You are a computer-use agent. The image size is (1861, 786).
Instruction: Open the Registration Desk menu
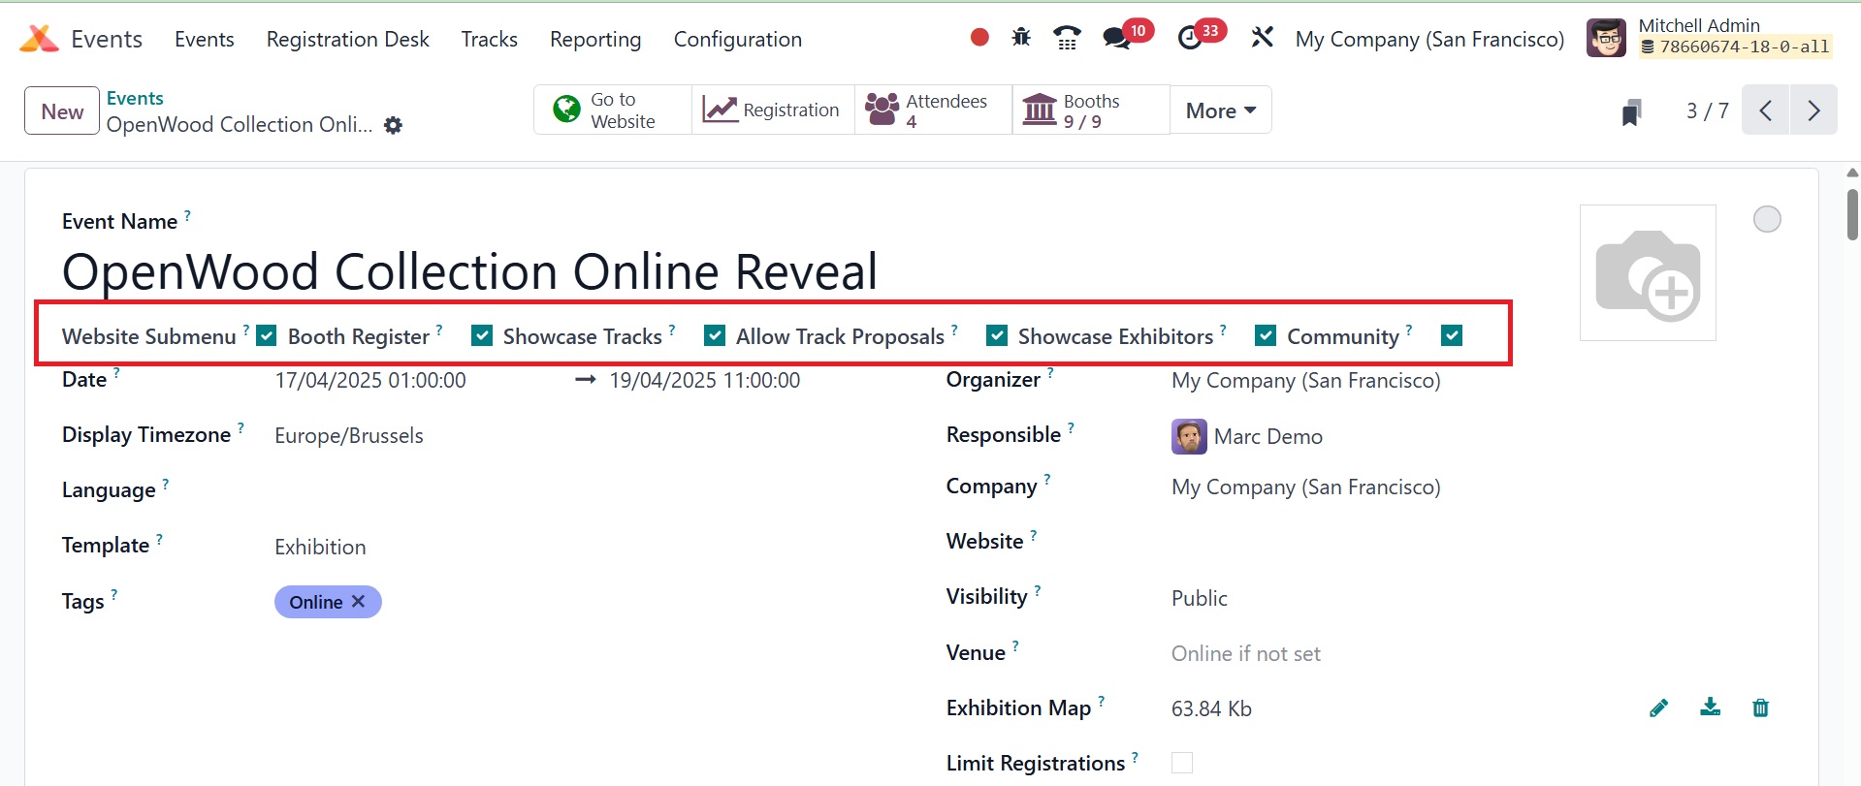pyautogui.click(x=348, y=39)
